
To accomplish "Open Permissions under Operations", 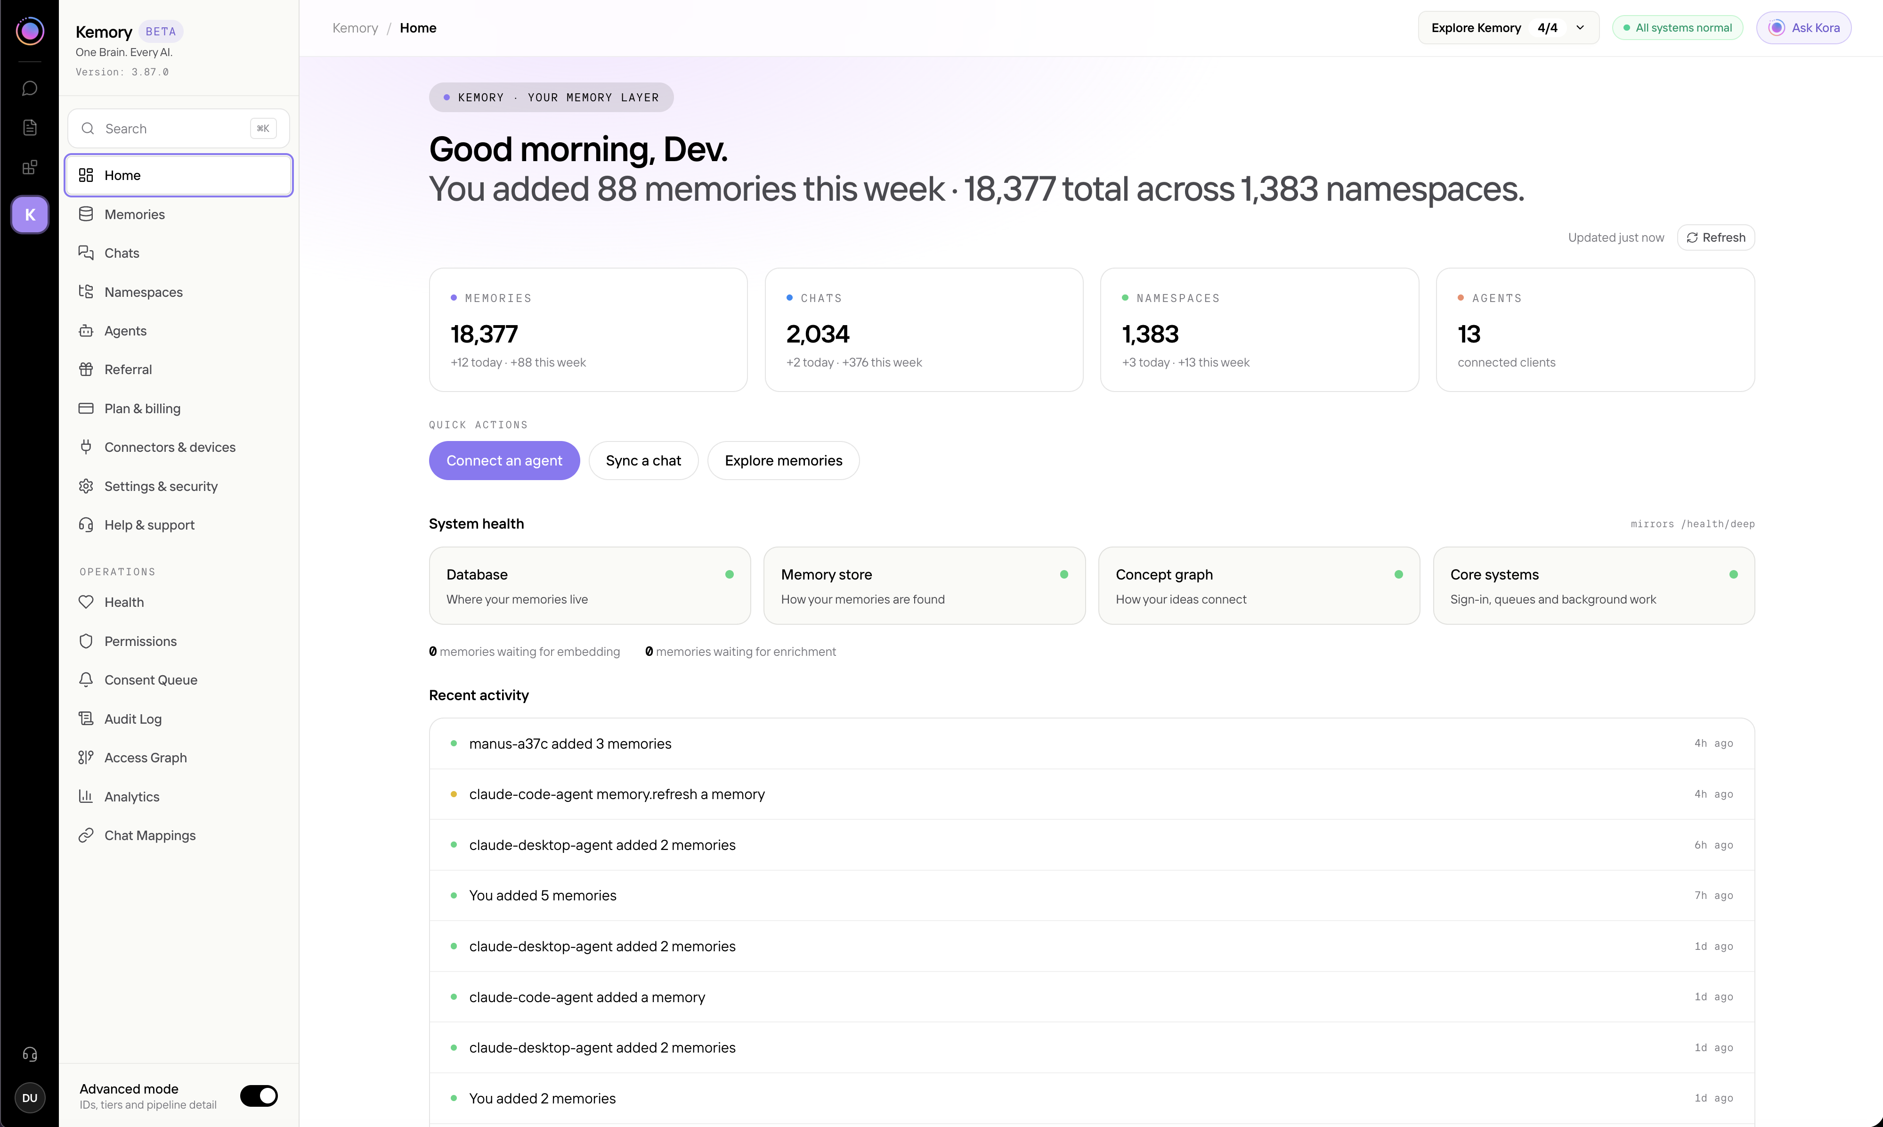I will click(179, 641).
